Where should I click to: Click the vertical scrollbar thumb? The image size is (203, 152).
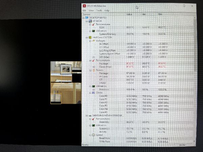point(195,45)
